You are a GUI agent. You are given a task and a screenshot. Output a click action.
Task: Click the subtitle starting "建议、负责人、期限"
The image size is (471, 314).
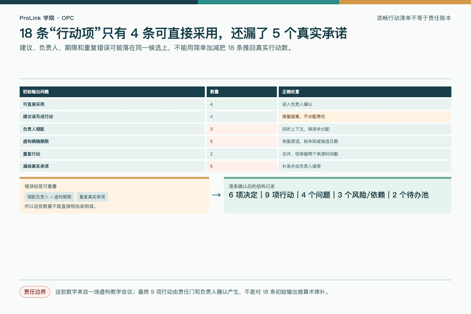point(156,48)
